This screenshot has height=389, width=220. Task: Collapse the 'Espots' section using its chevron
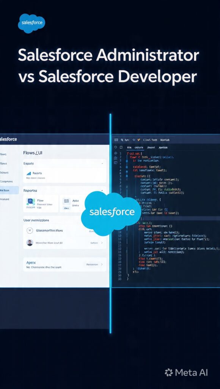[x=102, y=164]
